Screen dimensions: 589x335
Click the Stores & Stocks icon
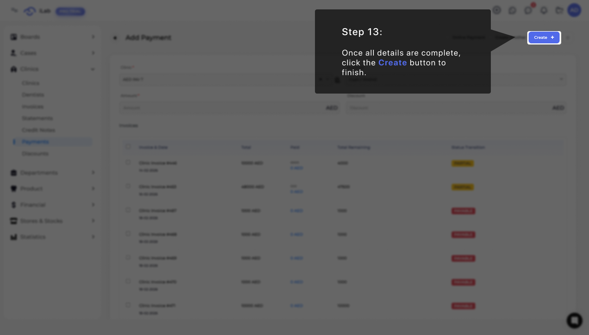(x=13, y=221)
